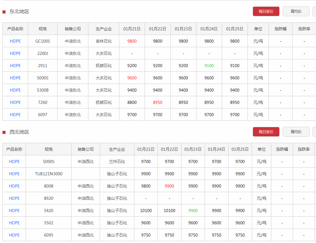316x243 pixels.
Task: Switch to 周均价 tab for 西北地区
Action: [x=296, y=132]
